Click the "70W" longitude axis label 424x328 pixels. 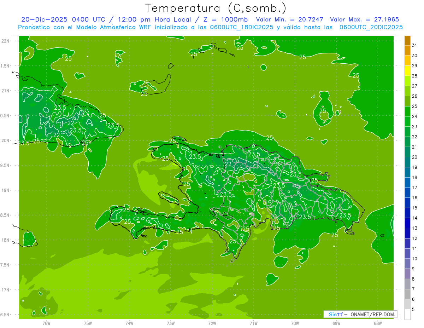(295, 323)
